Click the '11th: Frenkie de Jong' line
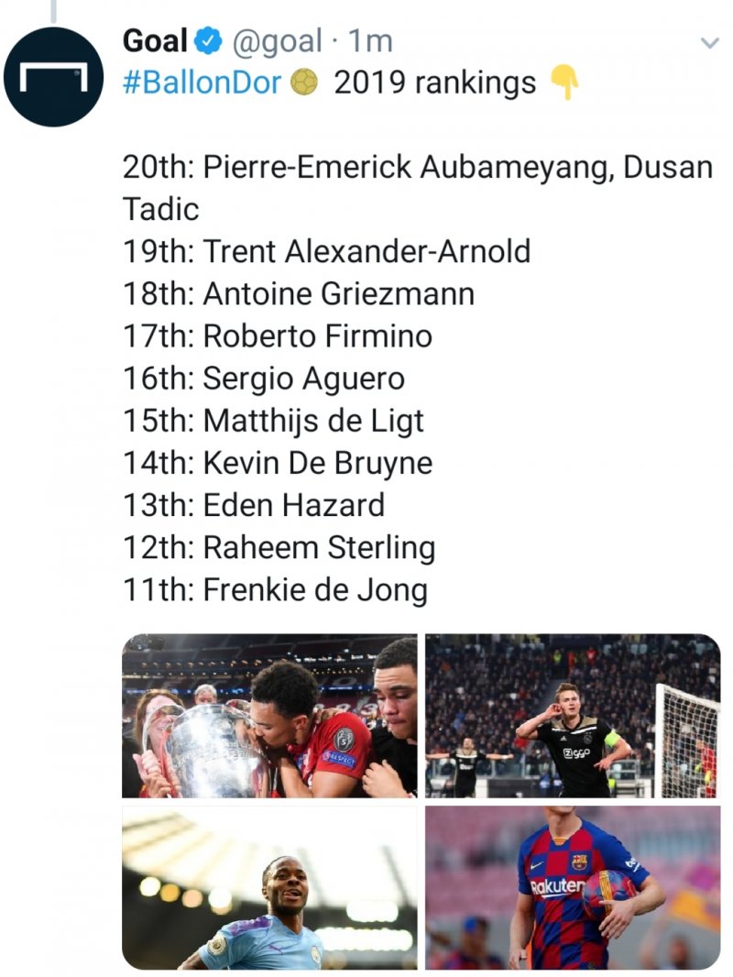Viewport: 733px width, 977px height. pos(275,590)
